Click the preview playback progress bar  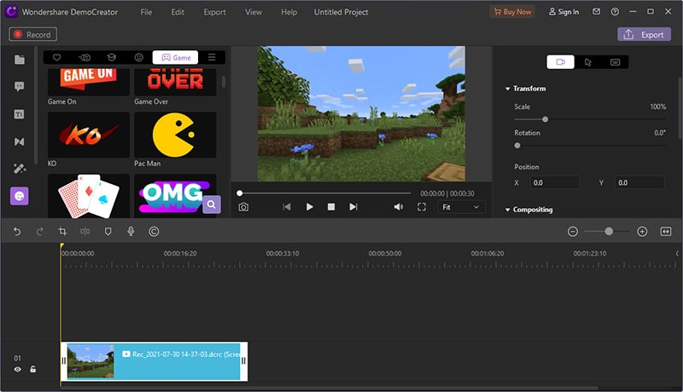click(x=325, y=193)
